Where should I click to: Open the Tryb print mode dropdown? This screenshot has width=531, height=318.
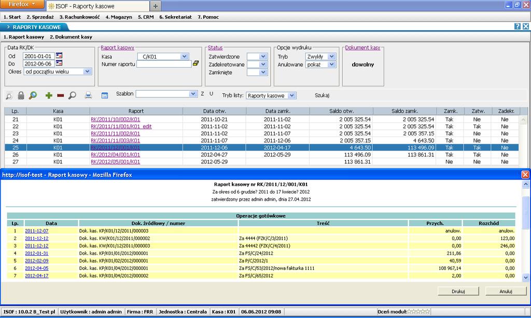[332, 57]
